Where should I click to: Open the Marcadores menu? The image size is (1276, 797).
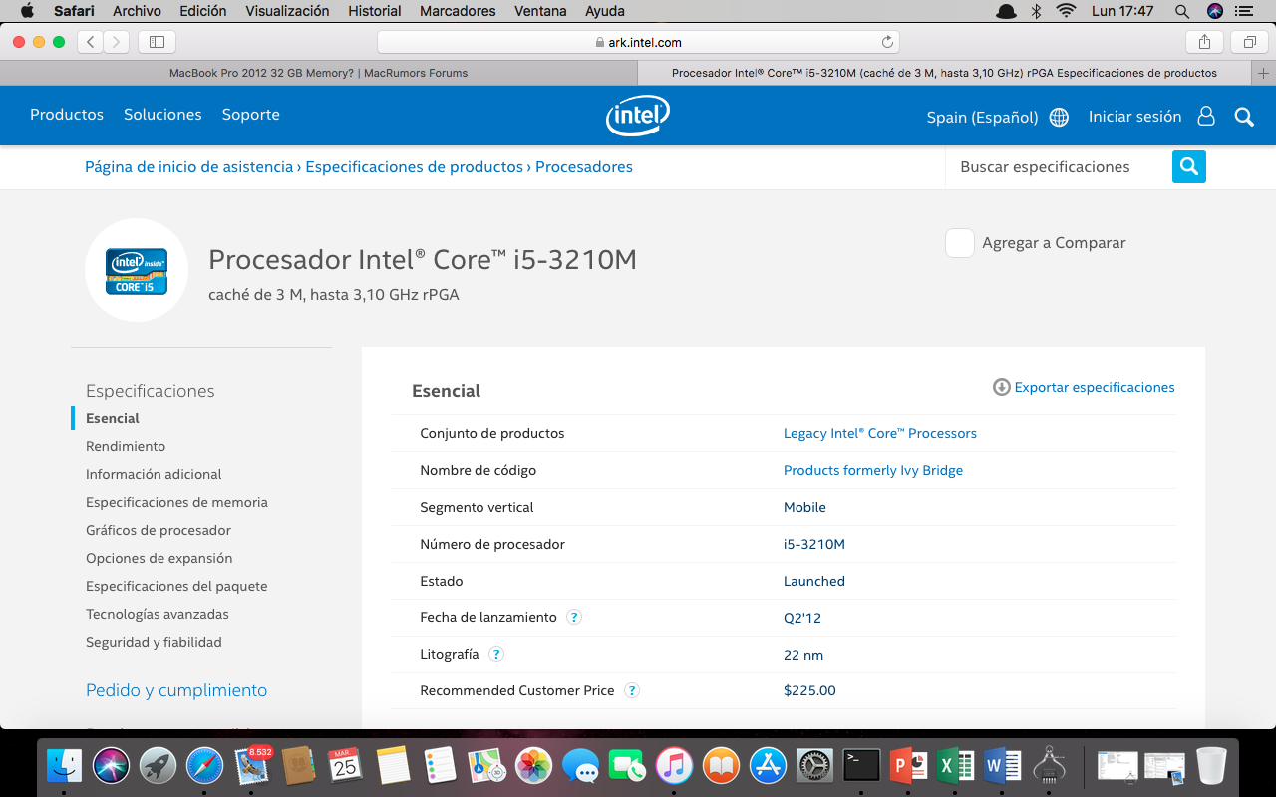458,11
